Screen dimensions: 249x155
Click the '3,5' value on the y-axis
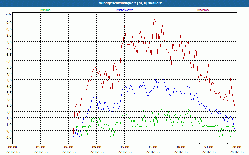9,93
